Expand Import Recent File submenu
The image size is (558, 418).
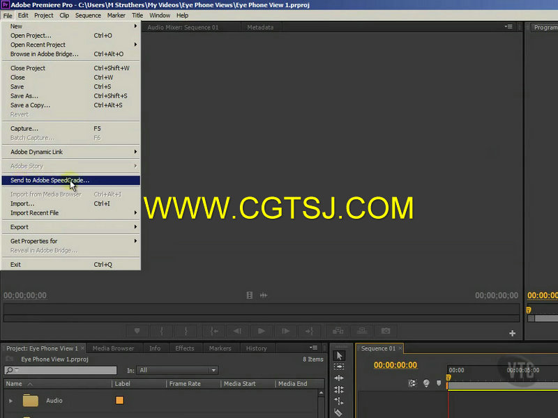[71, 213]
